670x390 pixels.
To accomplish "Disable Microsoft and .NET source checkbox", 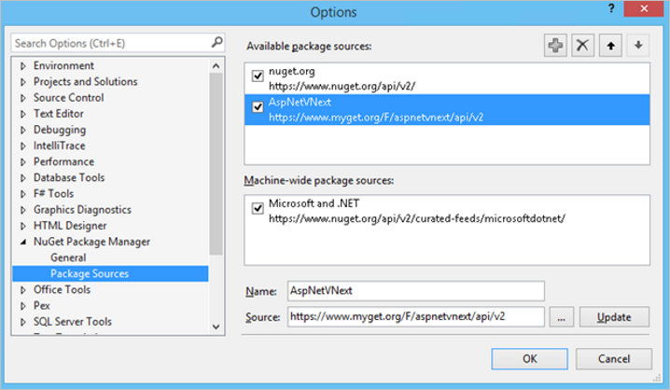I will [258, 209].
